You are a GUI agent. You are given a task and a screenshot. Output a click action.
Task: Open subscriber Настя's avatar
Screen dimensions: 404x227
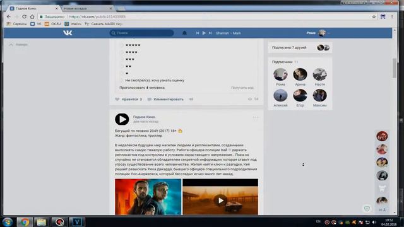(x=320, y=74)
